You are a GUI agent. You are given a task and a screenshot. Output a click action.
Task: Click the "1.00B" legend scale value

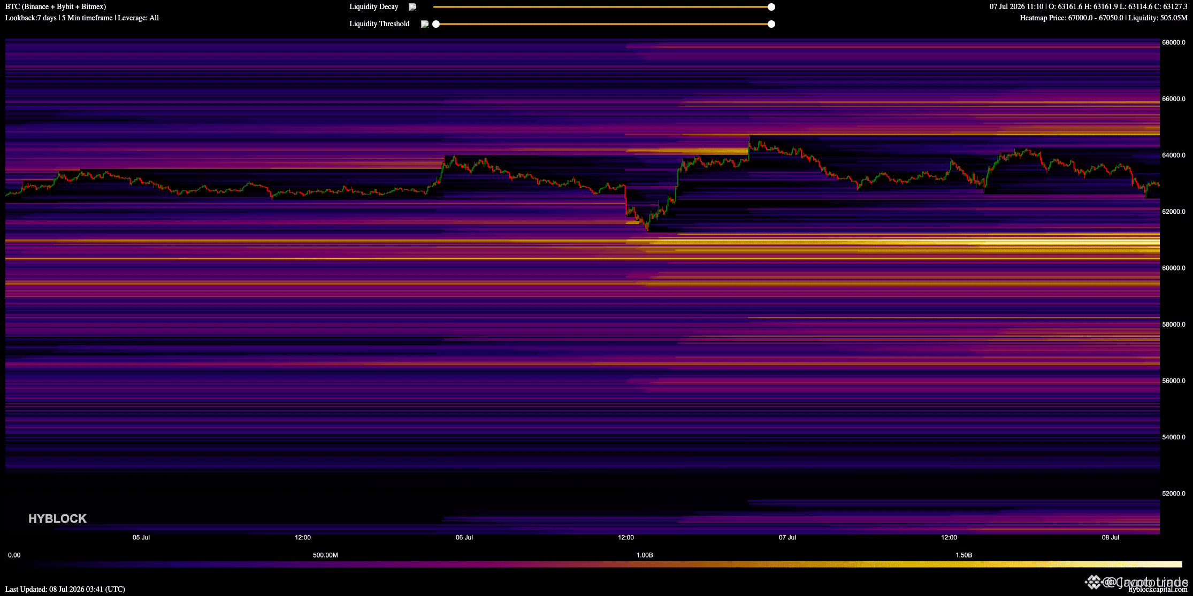[645, 555]
